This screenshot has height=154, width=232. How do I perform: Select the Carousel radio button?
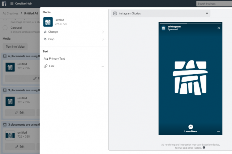tap(5, 28)
